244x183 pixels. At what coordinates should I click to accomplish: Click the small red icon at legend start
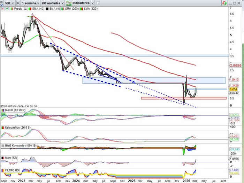(x=3, y=8)
